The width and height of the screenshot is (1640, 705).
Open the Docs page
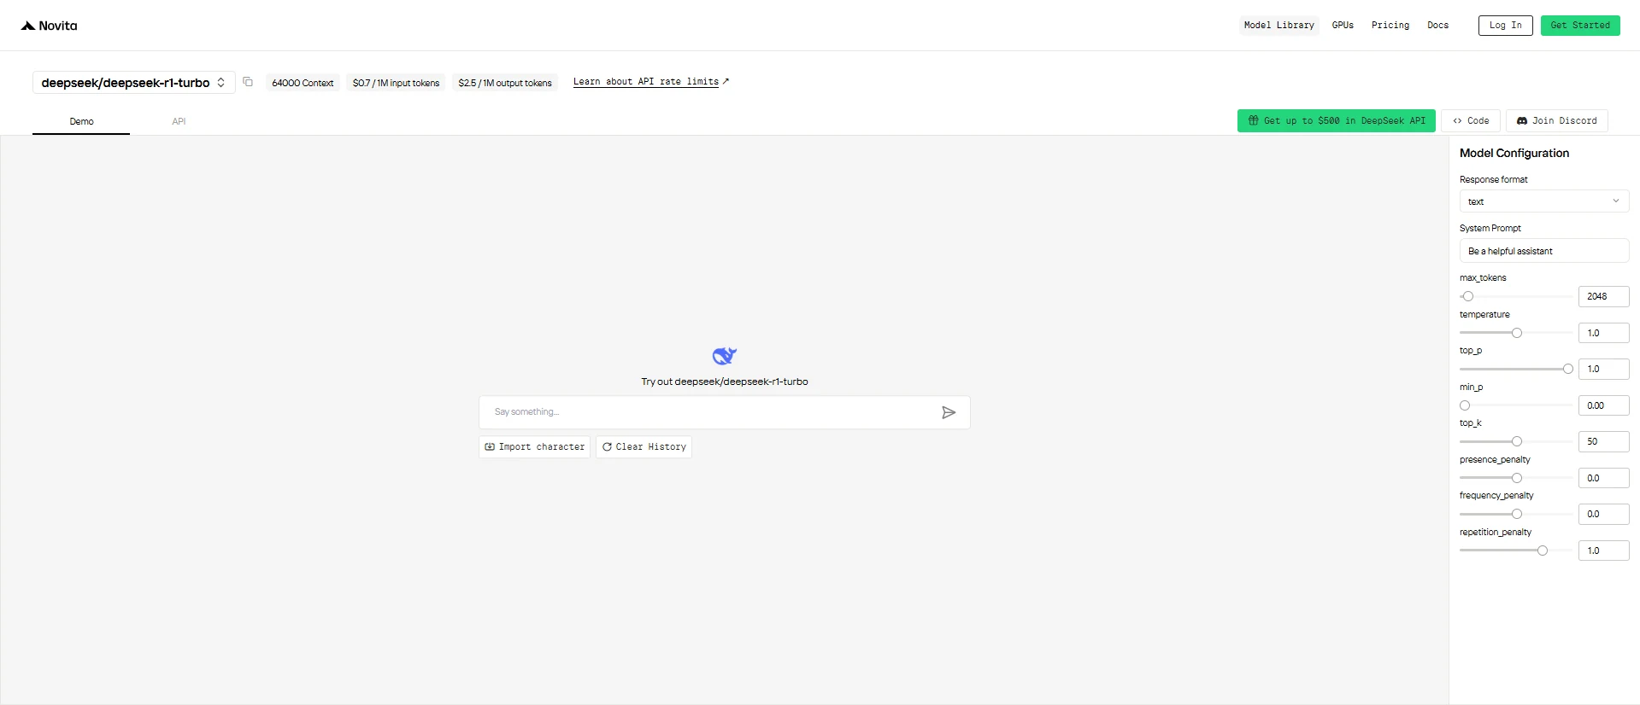point(1437,26)
